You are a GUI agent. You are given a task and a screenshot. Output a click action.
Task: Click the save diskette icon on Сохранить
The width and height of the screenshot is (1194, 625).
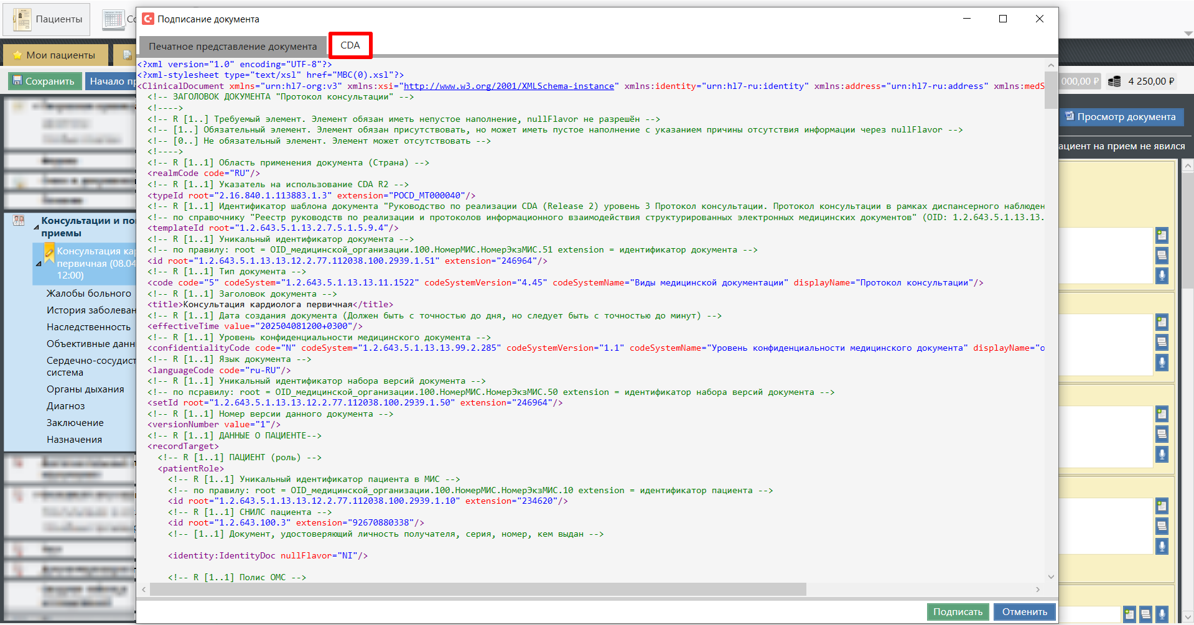tap(17, 81)
